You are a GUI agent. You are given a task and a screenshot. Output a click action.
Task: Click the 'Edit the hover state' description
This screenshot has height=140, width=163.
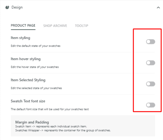[35, 67]
